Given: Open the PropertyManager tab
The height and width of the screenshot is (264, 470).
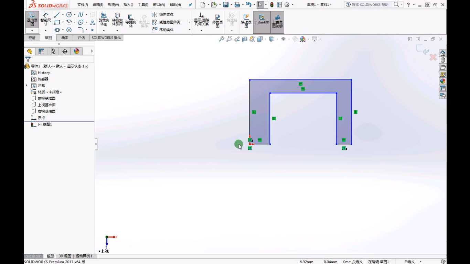Looking at the screenshot, I should (41, 51).
